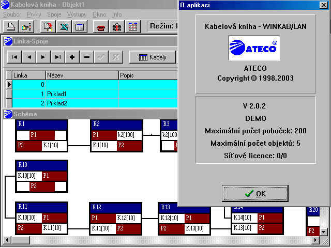Click the Linka-Spoje window title bar
The image size is (331, 248).
pyautogui.click(x=91, y=41)
